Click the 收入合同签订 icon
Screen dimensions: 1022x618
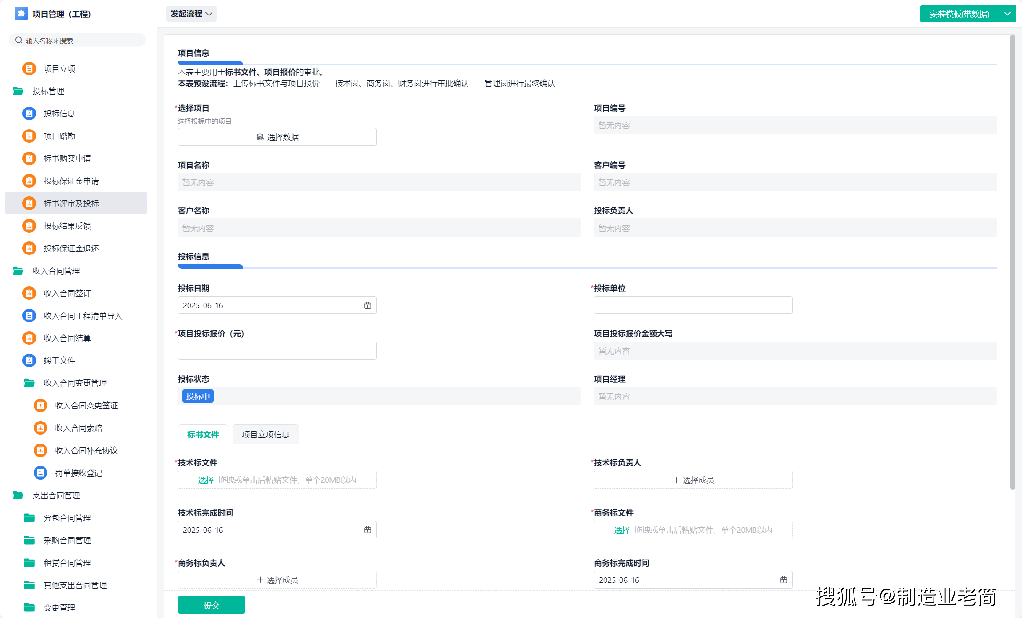[x=29, y=293]
